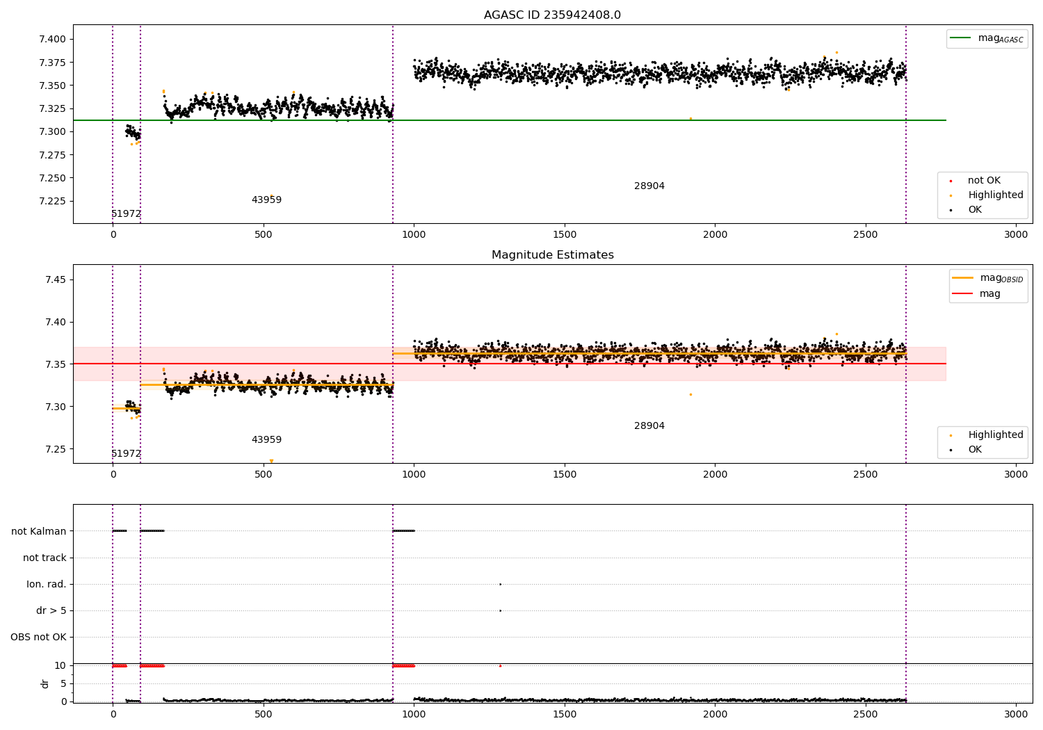Click "OK" legend entry in the top plot

point(975,210)
